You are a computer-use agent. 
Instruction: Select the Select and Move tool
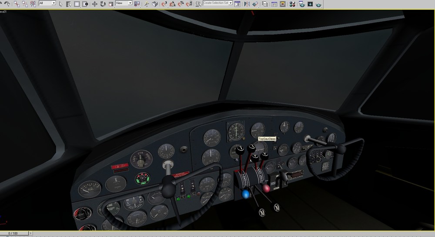[94, 4]
